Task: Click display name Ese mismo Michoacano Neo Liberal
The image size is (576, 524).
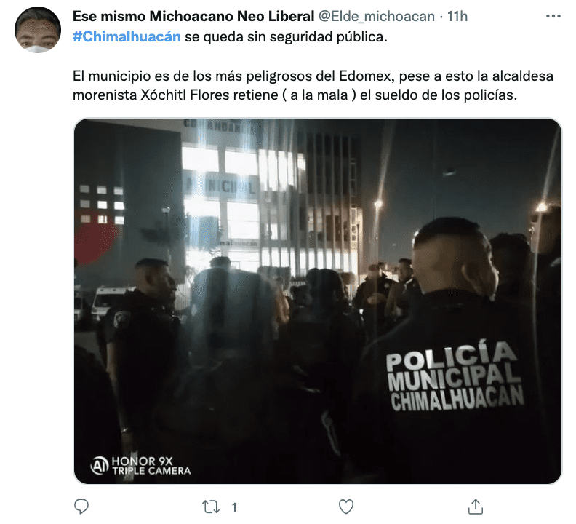Action: 193,17
